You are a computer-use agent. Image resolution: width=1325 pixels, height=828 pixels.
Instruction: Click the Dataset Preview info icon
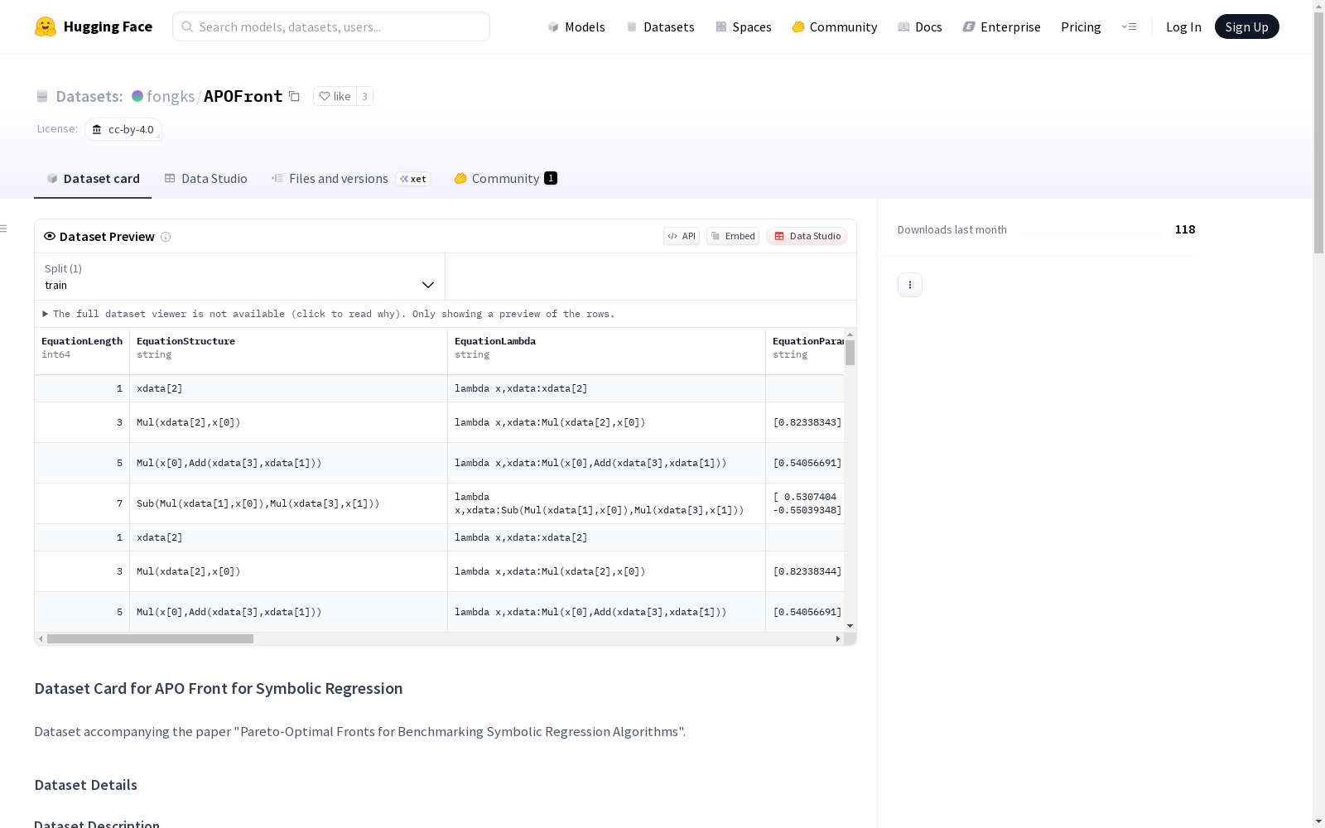pyautogui.click(x=166, y=237)
